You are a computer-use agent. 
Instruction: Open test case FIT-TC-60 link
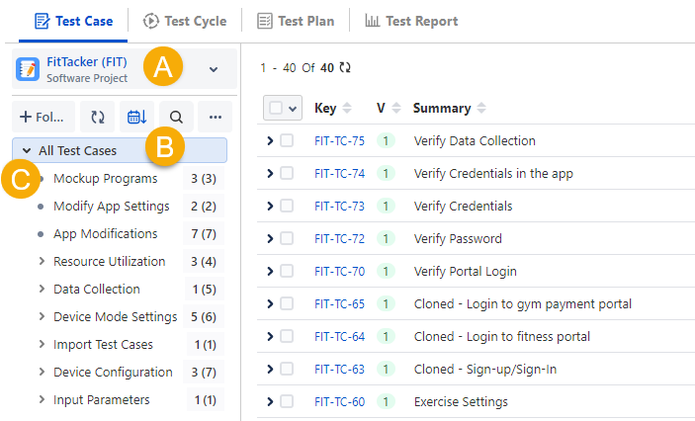339,402
